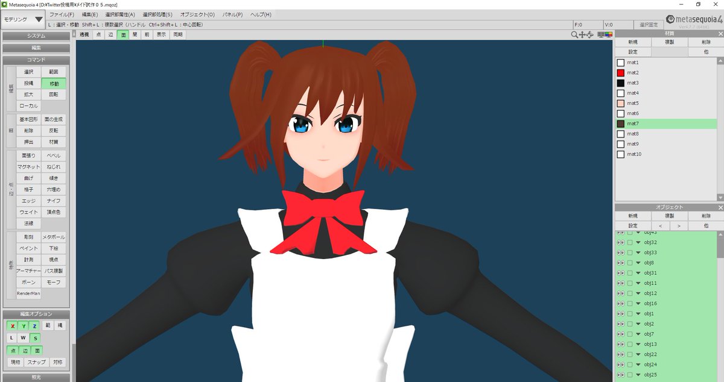The width and height of the screenshot is (724, 382).
Task: Click the 選択固定 selection lock button
Action: [x=648, y=25]
